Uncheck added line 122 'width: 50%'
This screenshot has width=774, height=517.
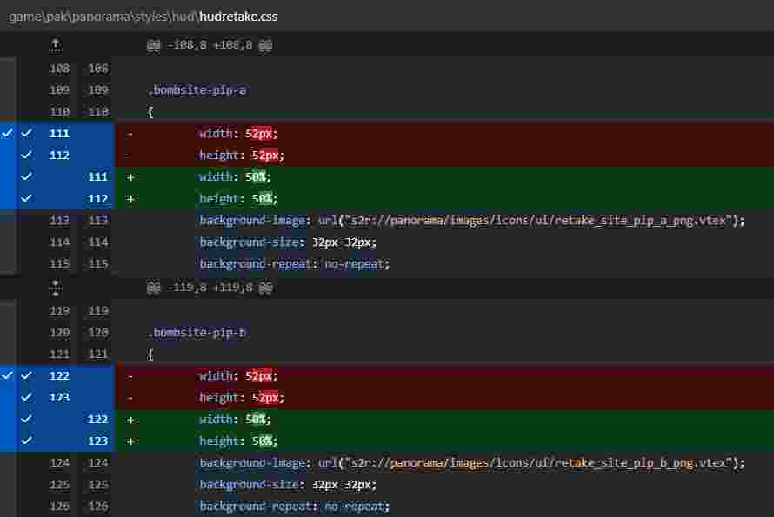27,419
